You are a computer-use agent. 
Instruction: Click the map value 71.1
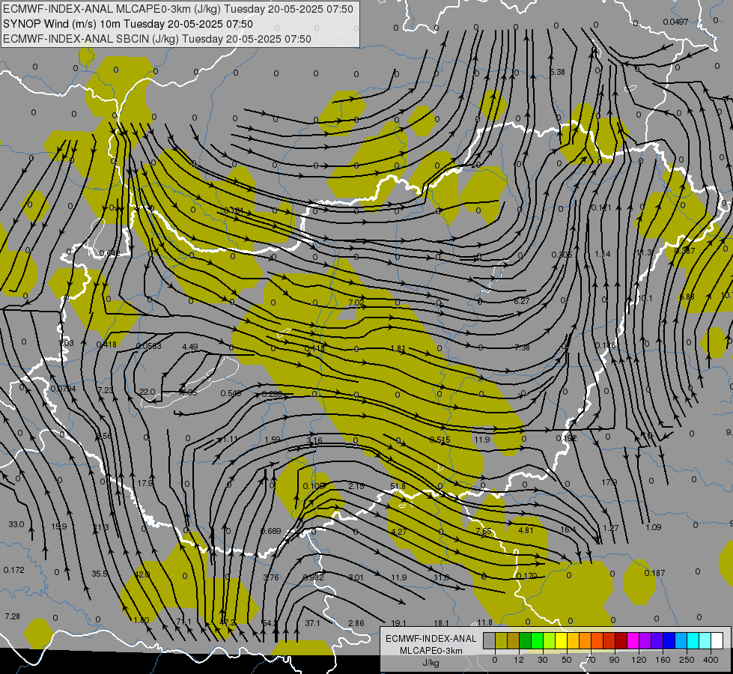(183, 622)
